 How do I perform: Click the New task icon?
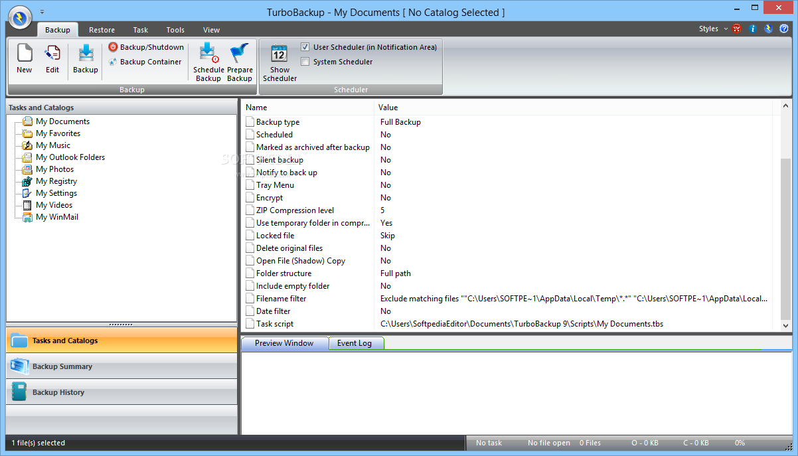[x=25, y=53]
